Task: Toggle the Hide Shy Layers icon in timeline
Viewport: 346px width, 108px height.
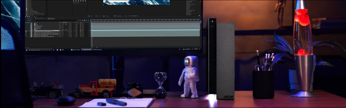Action: coord(82,20)
